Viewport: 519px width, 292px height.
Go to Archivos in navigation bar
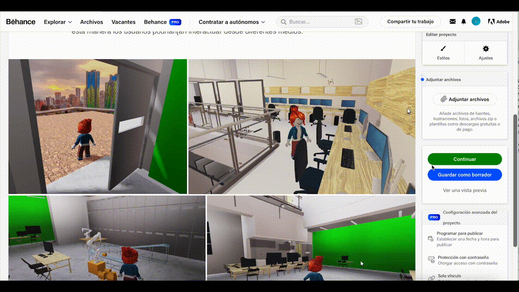click(x=91, y=22)
